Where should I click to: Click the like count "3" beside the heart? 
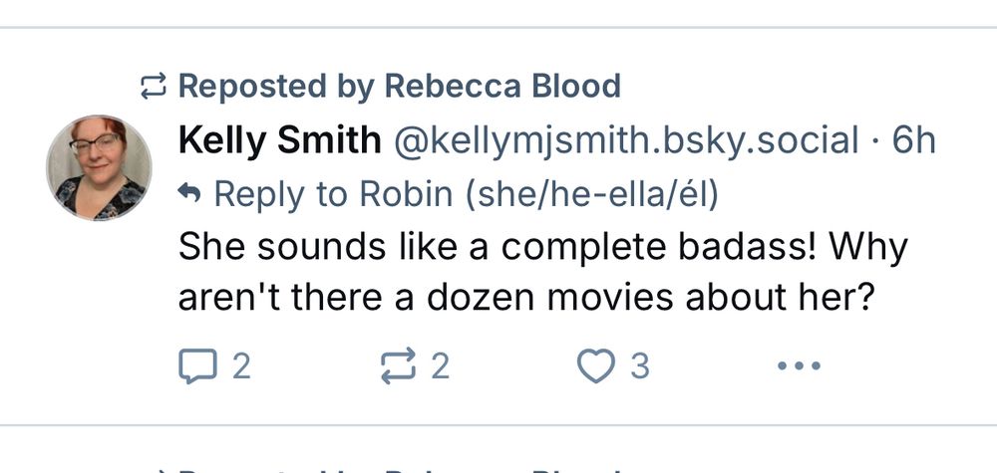point(639,367)
